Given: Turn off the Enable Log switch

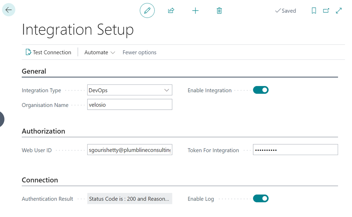Looking at the screenshot, I should coord(261,198).
